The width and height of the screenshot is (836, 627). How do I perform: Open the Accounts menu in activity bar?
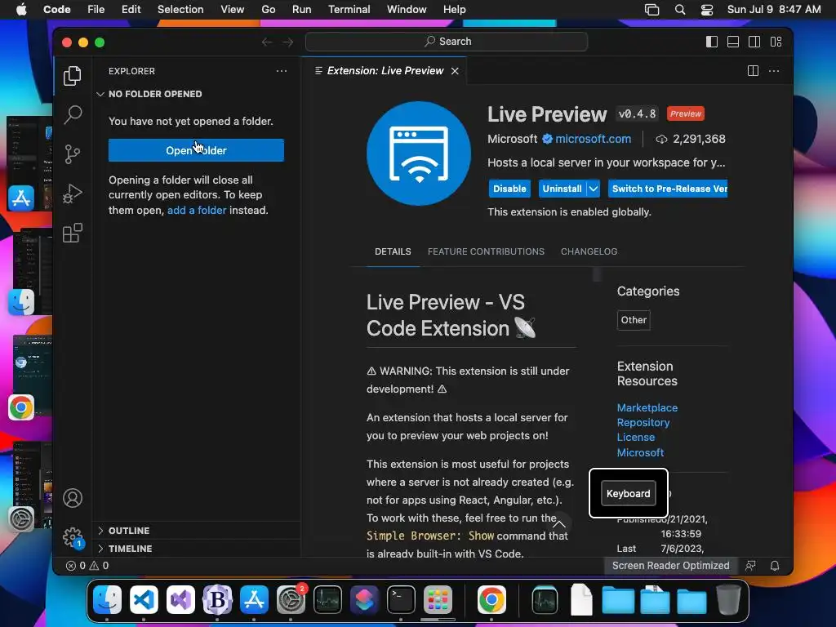coord(73,498)
